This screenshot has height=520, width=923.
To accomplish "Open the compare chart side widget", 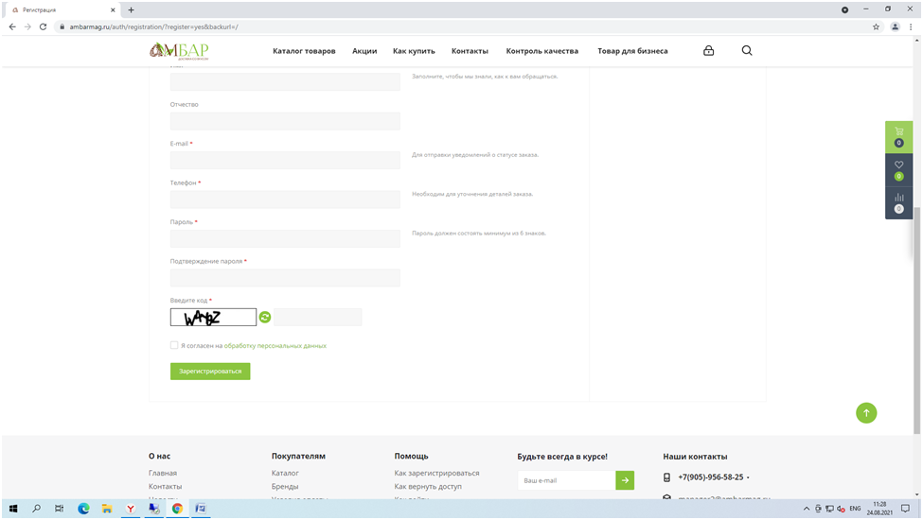I will point(898,202).
